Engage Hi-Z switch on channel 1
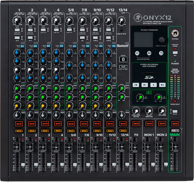 pyautogui.click(x=17, y=38)
